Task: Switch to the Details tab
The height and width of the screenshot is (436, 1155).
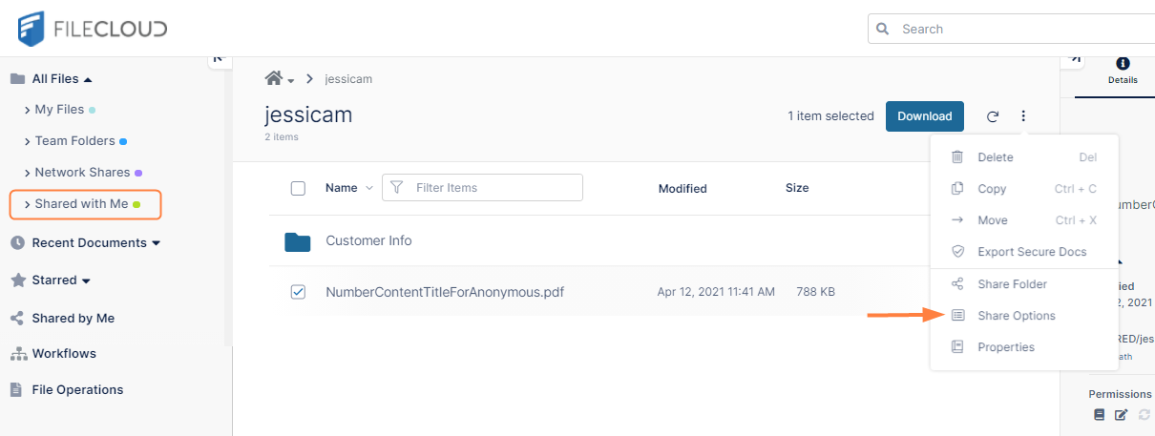Action: (1122, 71)
